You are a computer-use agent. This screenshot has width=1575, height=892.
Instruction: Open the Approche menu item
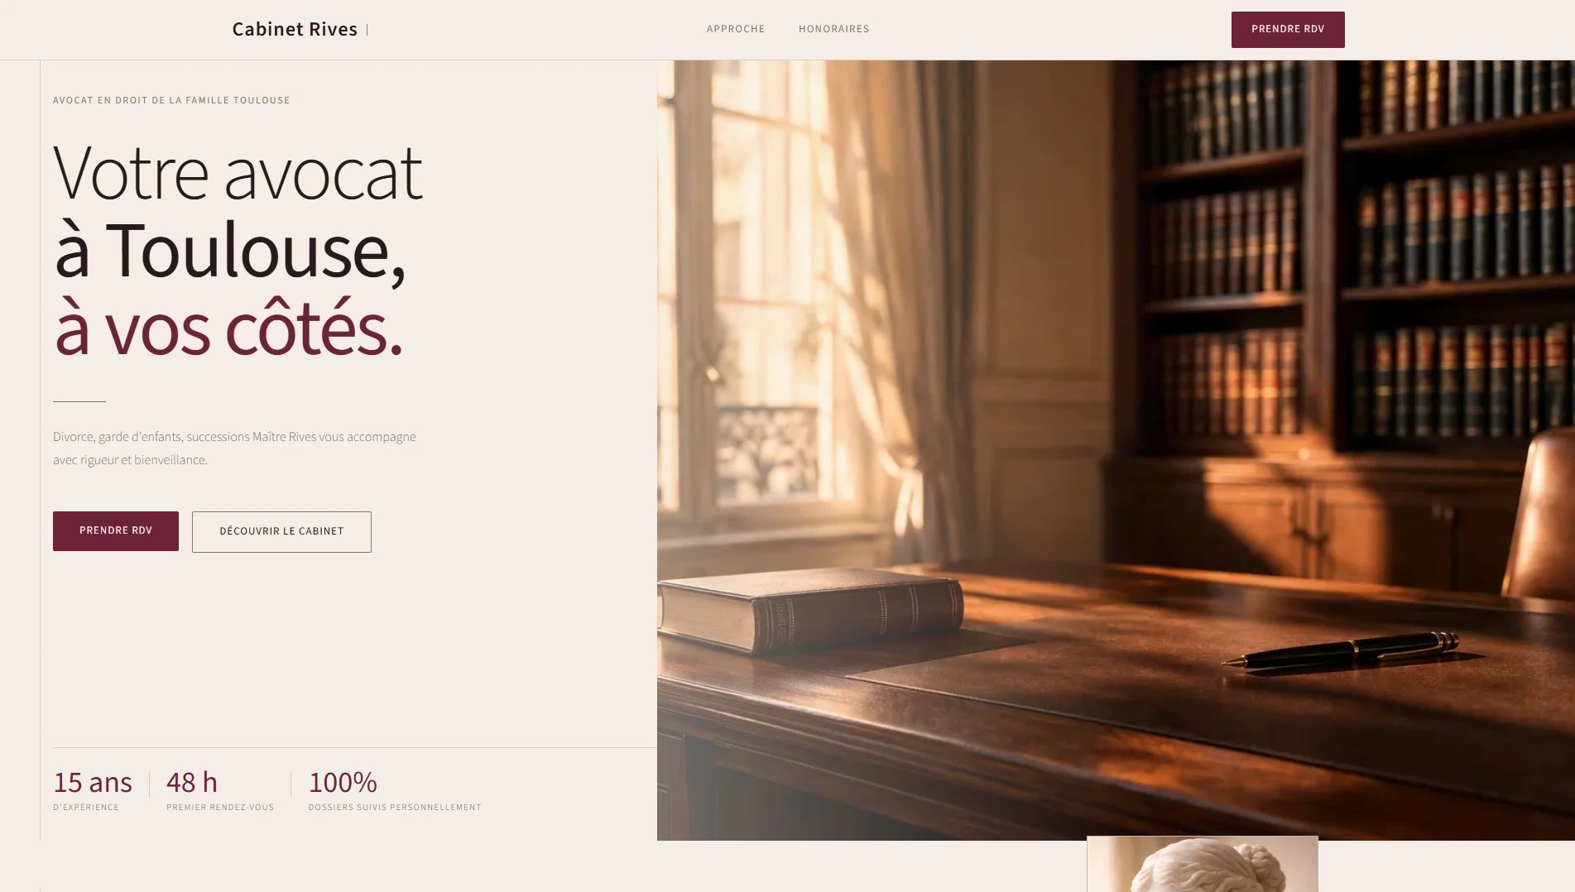tap(736, 29)
